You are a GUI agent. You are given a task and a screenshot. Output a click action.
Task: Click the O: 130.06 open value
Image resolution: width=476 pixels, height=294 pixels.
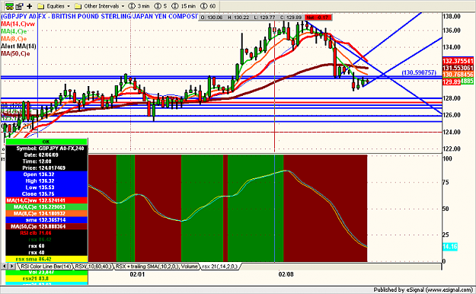(212, 18)
